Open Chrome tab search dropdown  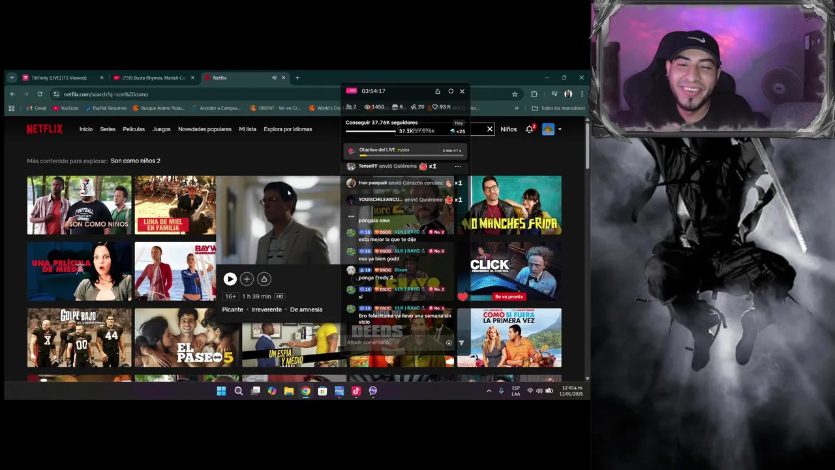pos(12,78)
